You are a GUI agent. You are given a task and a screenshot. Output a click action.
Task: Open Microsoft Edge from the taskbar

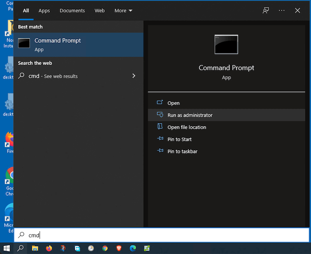133,248
